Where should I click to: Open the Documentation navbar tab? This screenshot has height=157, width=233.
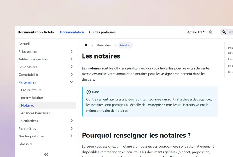pyautogui.click(x=72, y=32)
